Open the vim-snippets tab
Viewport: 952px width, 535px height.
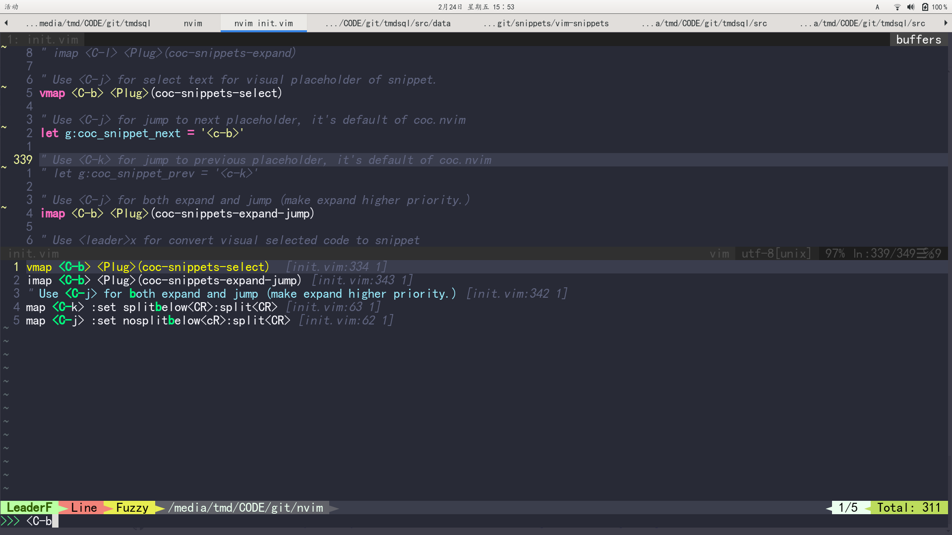coord(545,23)
